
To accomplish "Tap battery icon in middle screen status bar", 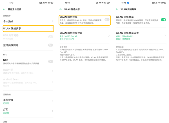I will pos(108,3).
